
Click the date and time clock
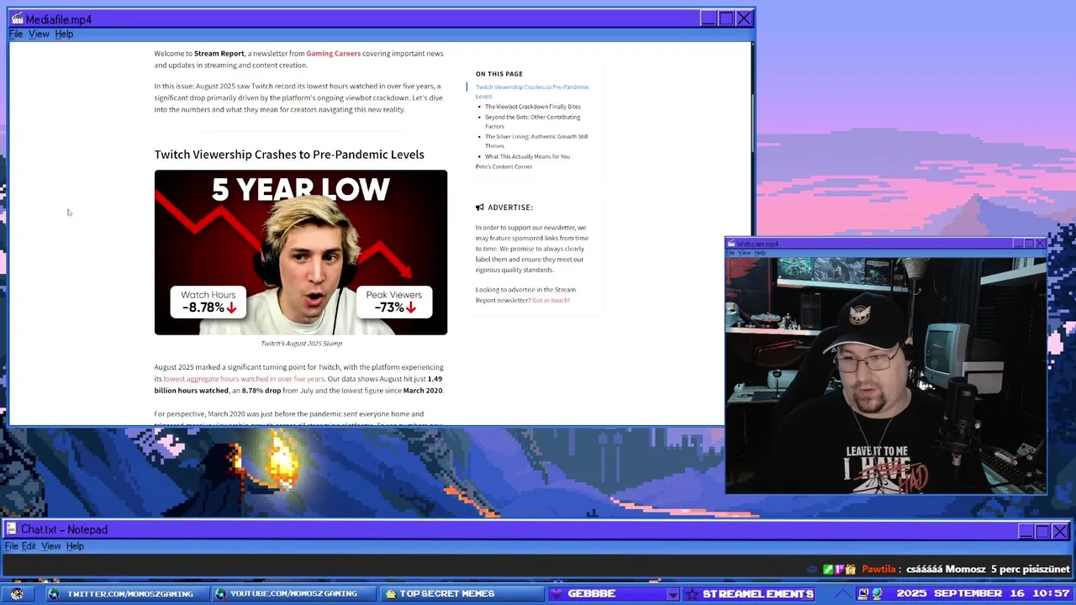[x=983, y=593]
